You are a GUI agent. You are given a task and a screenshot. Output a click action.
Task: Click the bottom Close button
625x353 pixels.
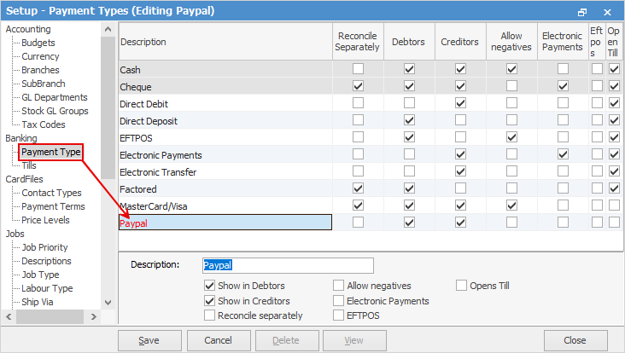pyautogui.click(x=575, y=341)
